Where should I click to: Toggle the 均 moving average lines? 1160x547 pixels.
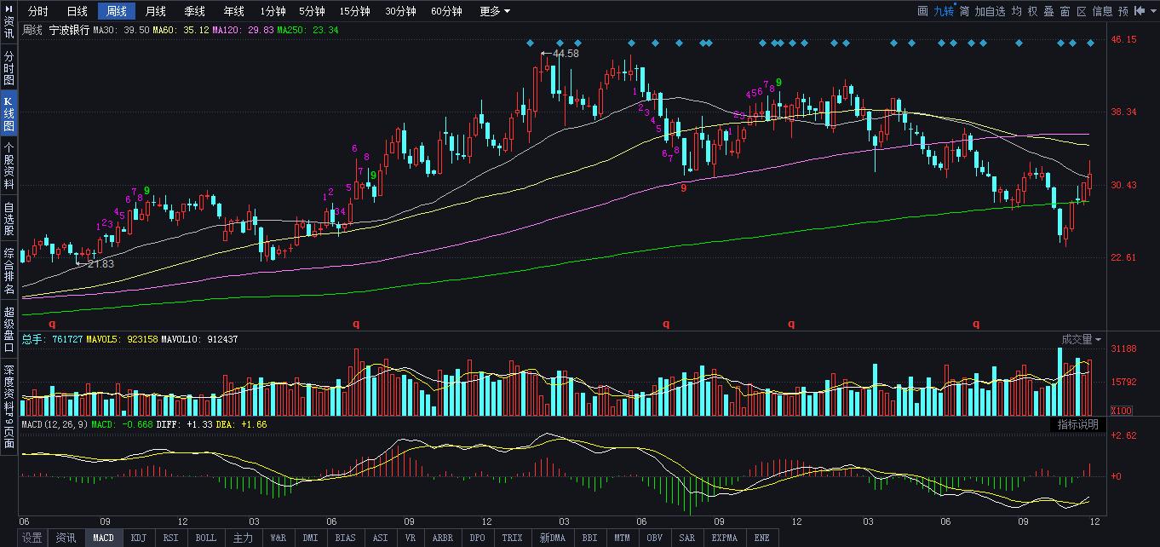1017,11
